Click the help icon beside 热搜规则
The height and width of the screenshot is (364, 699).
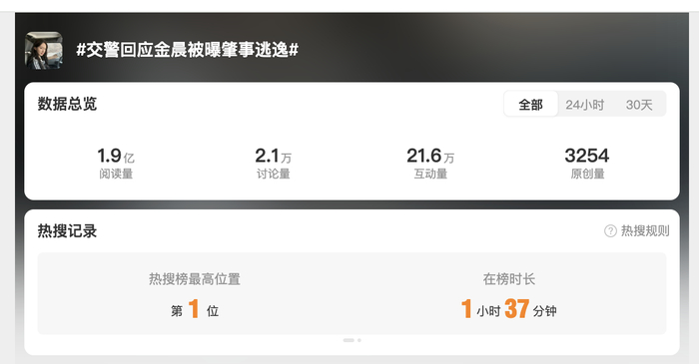(610, 231)
